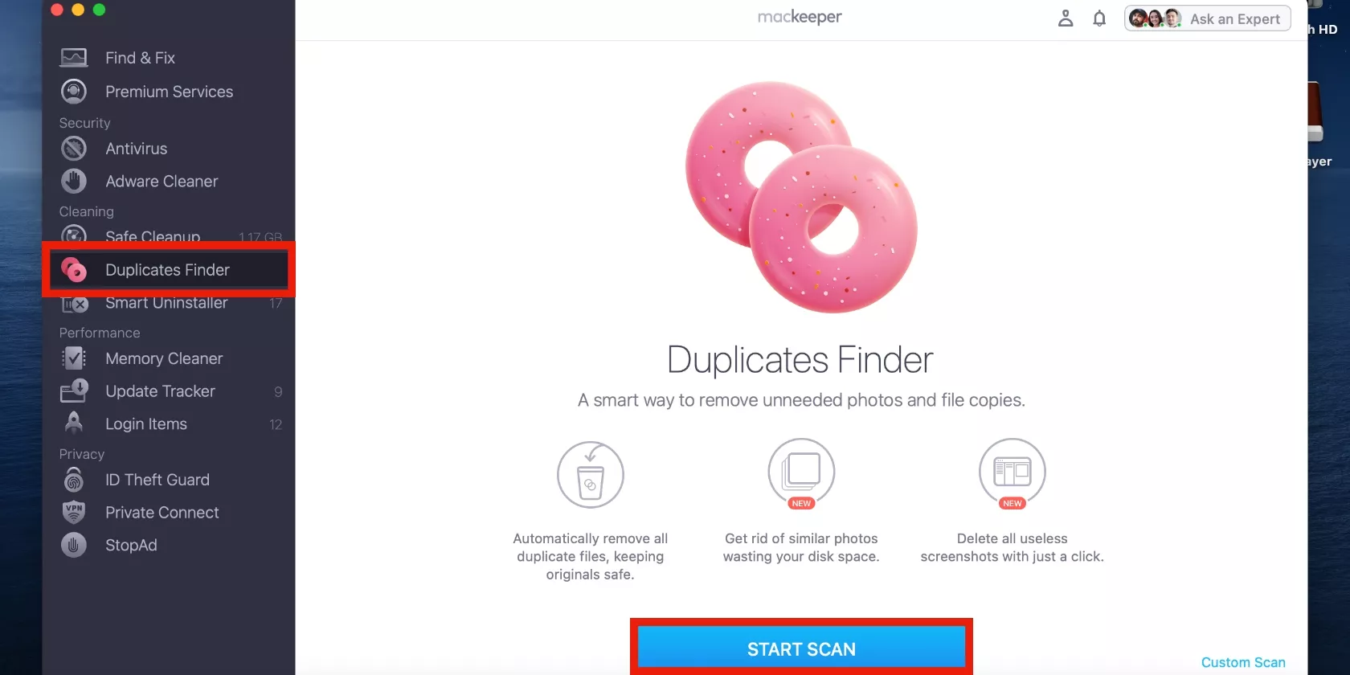Click the START SCAN button

(801, 648)
